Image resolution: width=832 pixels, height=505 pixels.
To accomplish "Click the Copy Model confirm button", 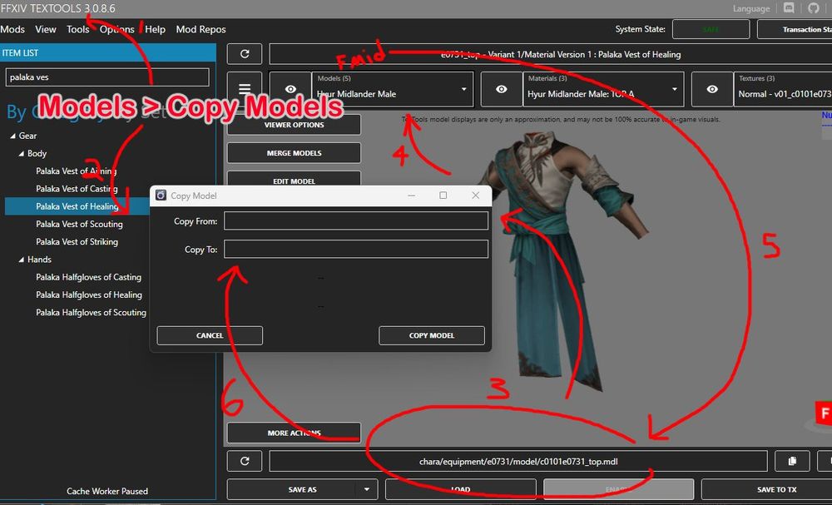I will [x=431, y=335].
